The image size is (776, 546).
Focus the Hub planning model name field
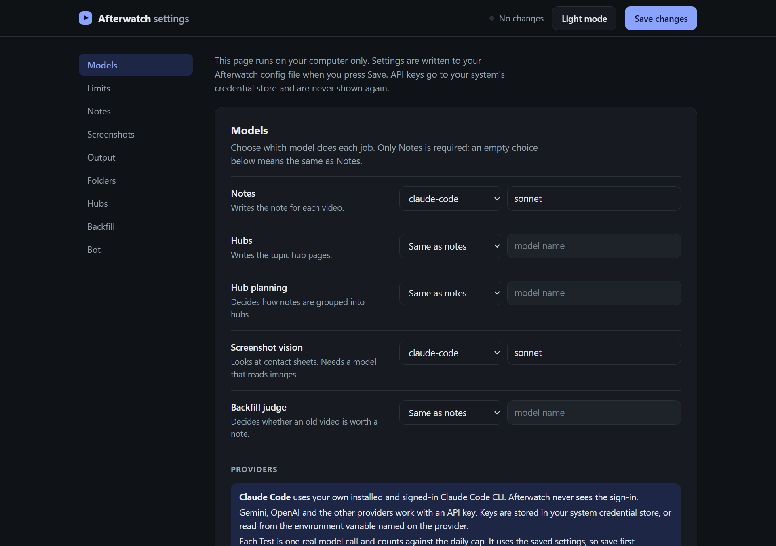point(594,293)
